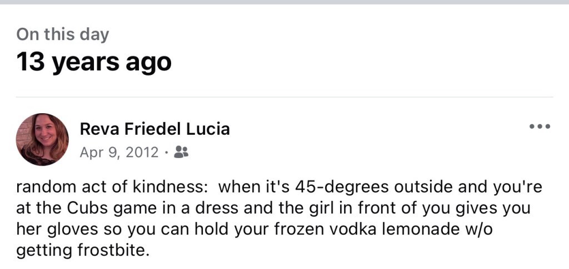Open the profile link for the post's author
This screenshot has height=269, width=569.
click(x=154, y=129)
